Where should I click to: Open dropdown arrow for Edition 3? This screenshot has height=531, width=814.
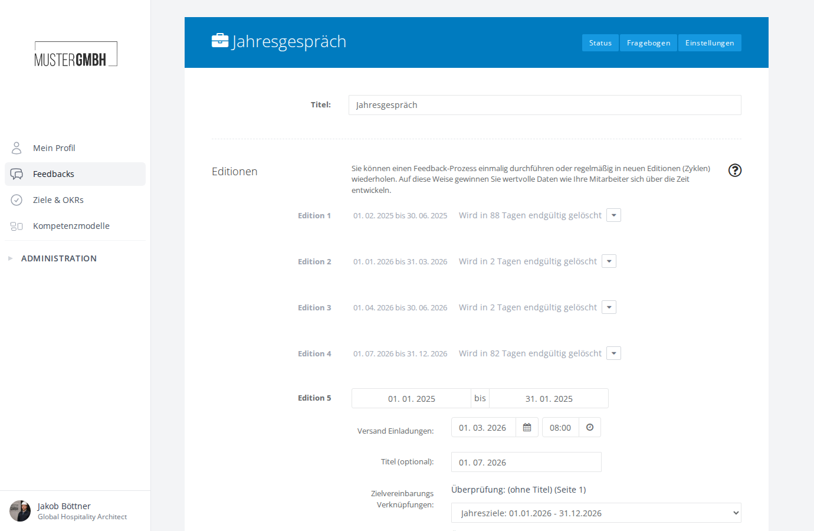pos(609,307)
